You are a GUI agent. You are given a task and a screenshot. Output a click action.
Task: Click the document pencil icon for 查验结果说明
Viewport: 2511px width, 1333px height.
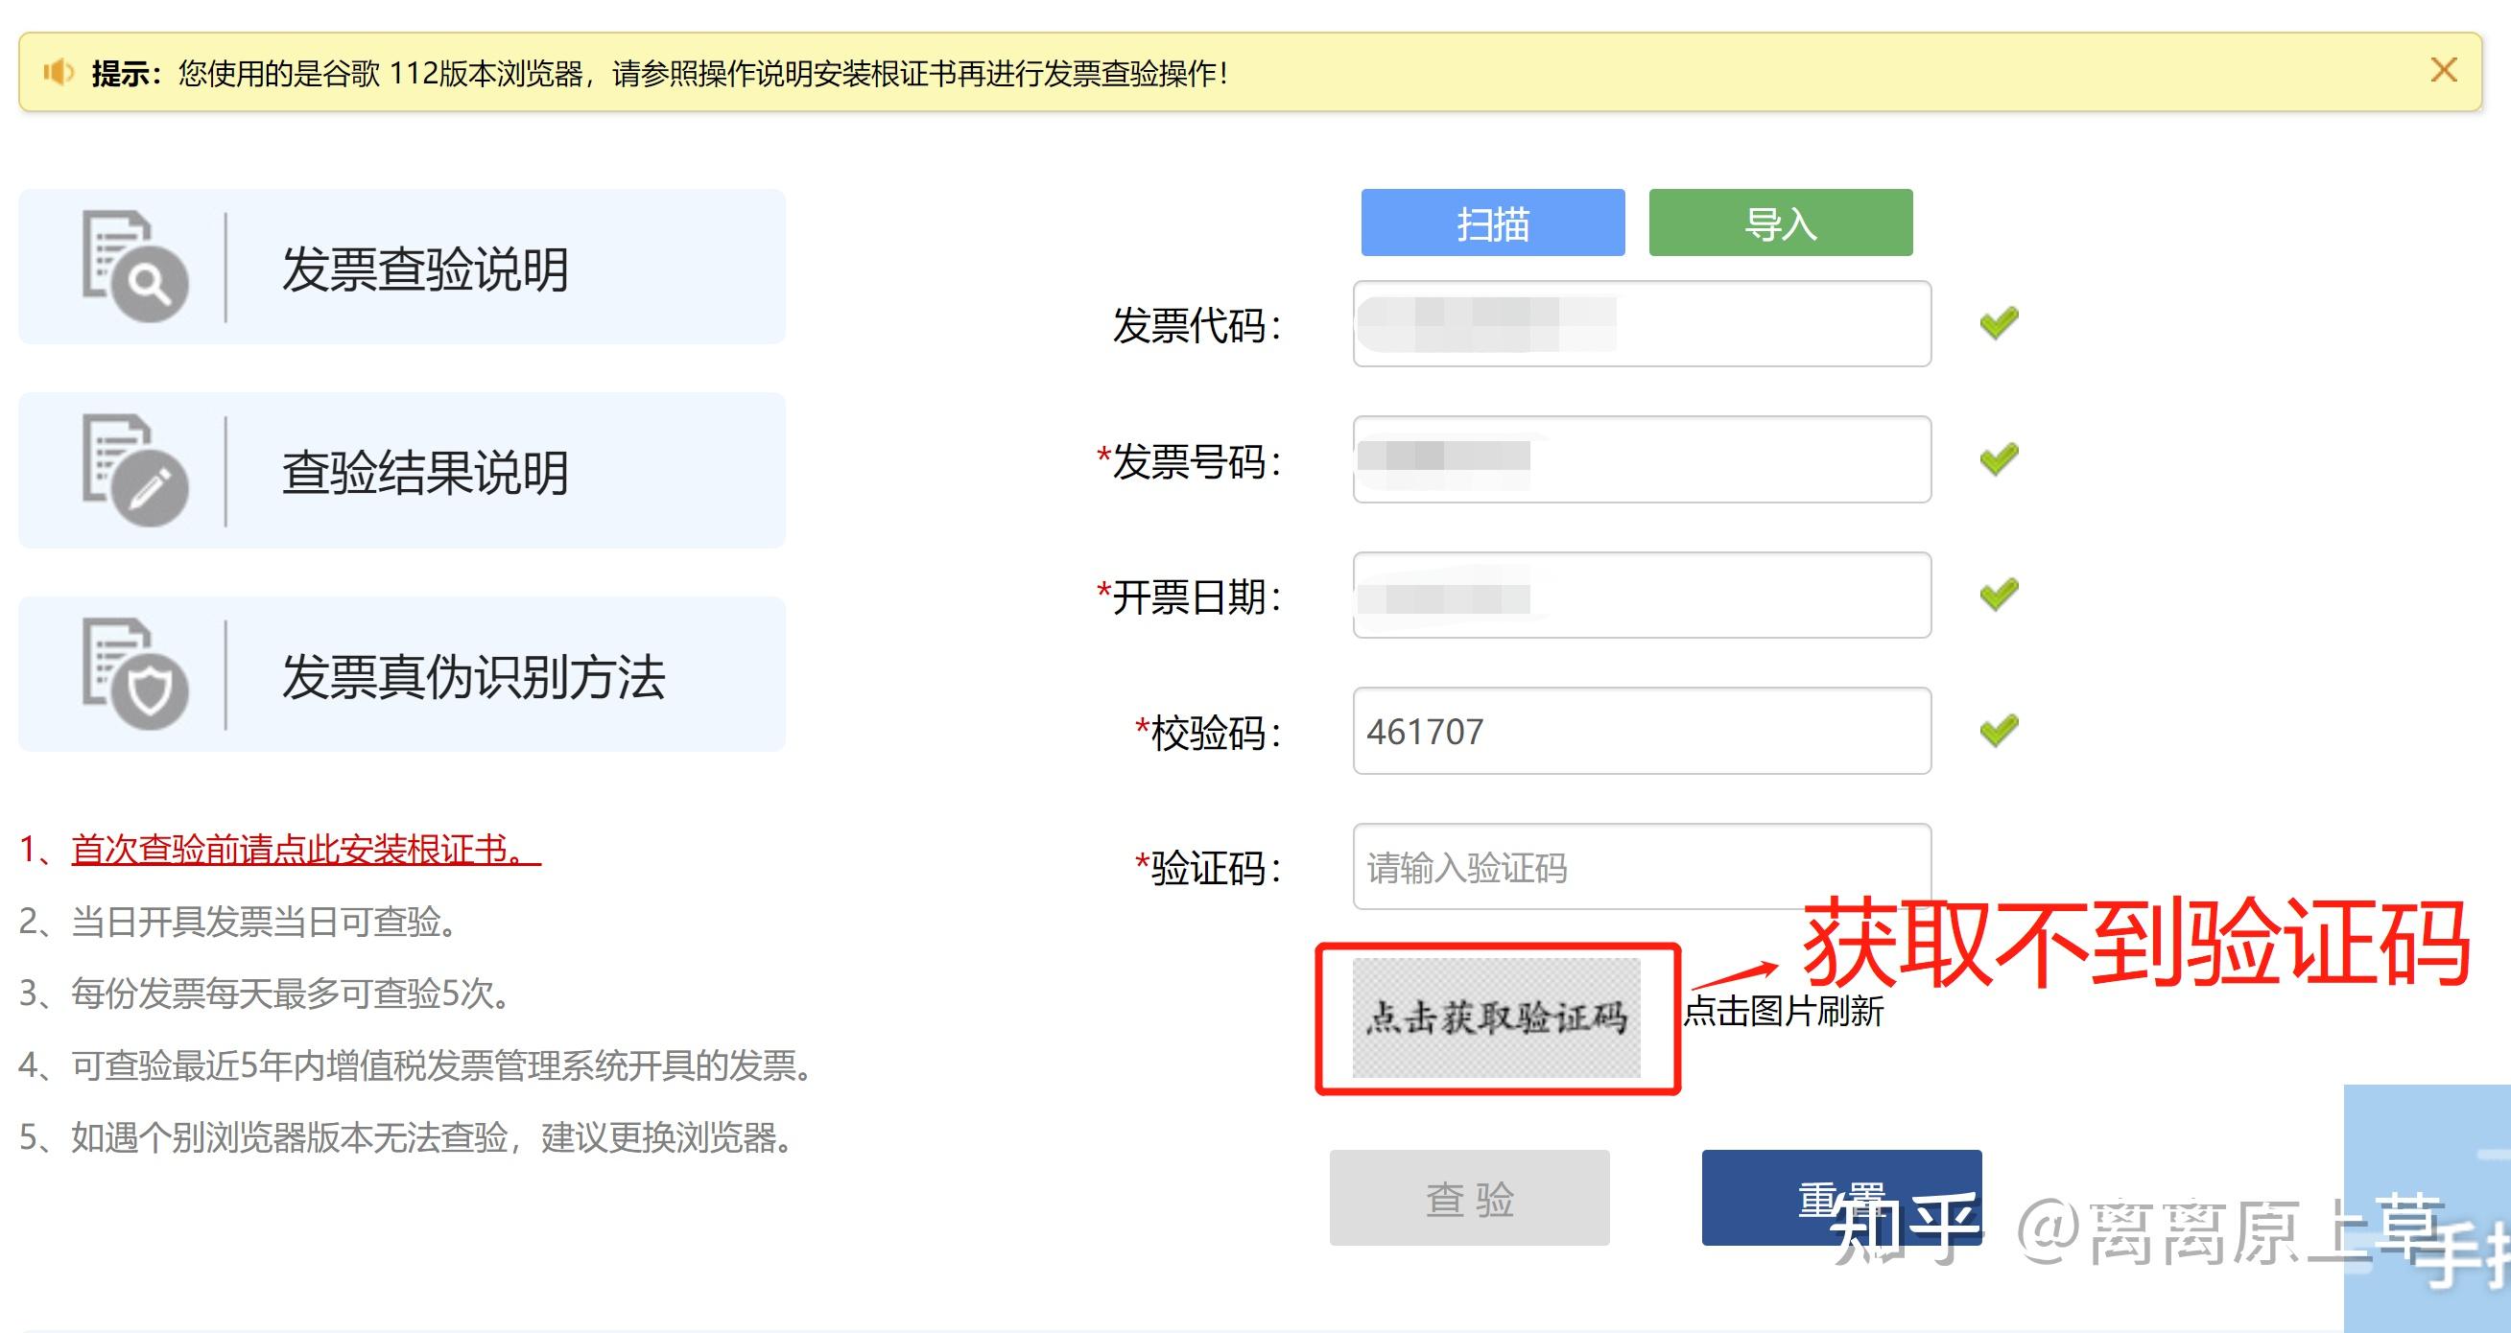pyautogui.click(x=134, y=471)
